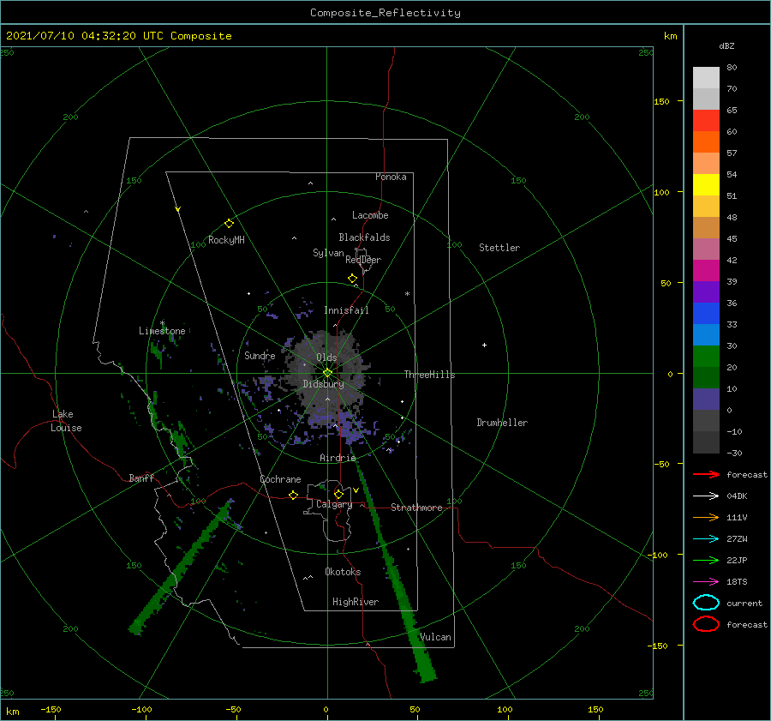Click the Lacombe label
Viewport: 771px width, 721px height.
(x=370, y=215)
